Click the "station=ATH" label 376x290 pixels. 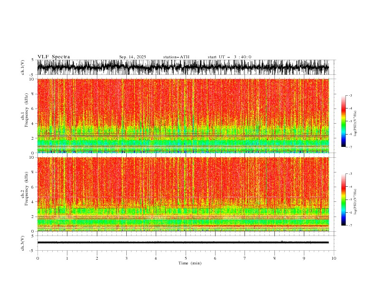(x=176, y=57)
